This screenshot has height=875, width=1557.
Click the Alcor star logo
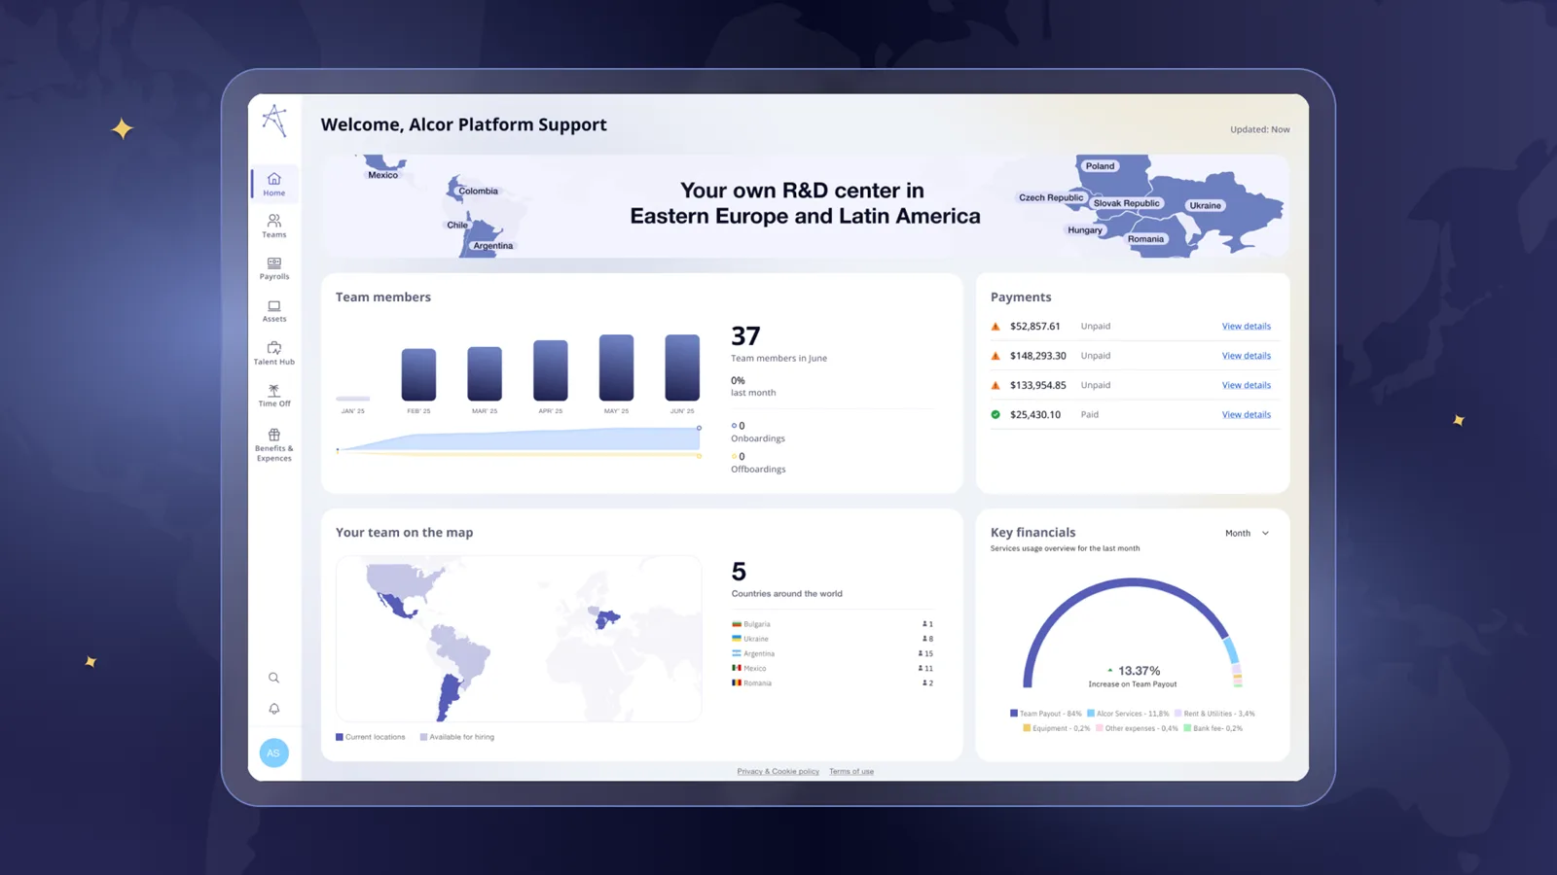point(274,121)
